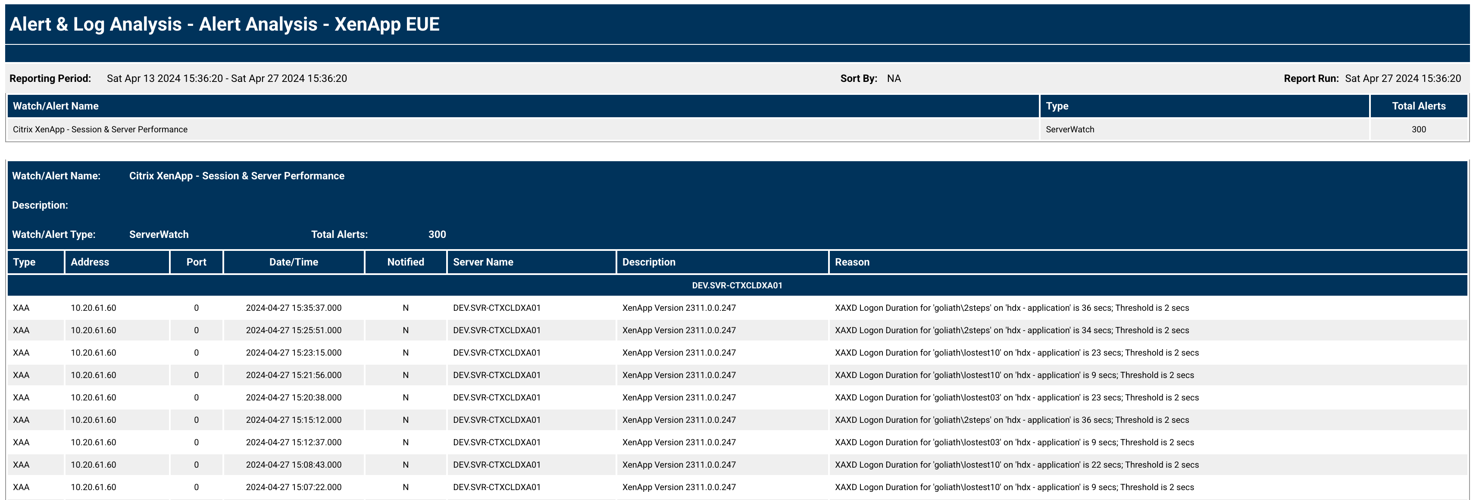Viewport: 1476px width, 500px height.
Task: Click the date '2024-04-27 15:23:15.000'
Action: point(294,352)
